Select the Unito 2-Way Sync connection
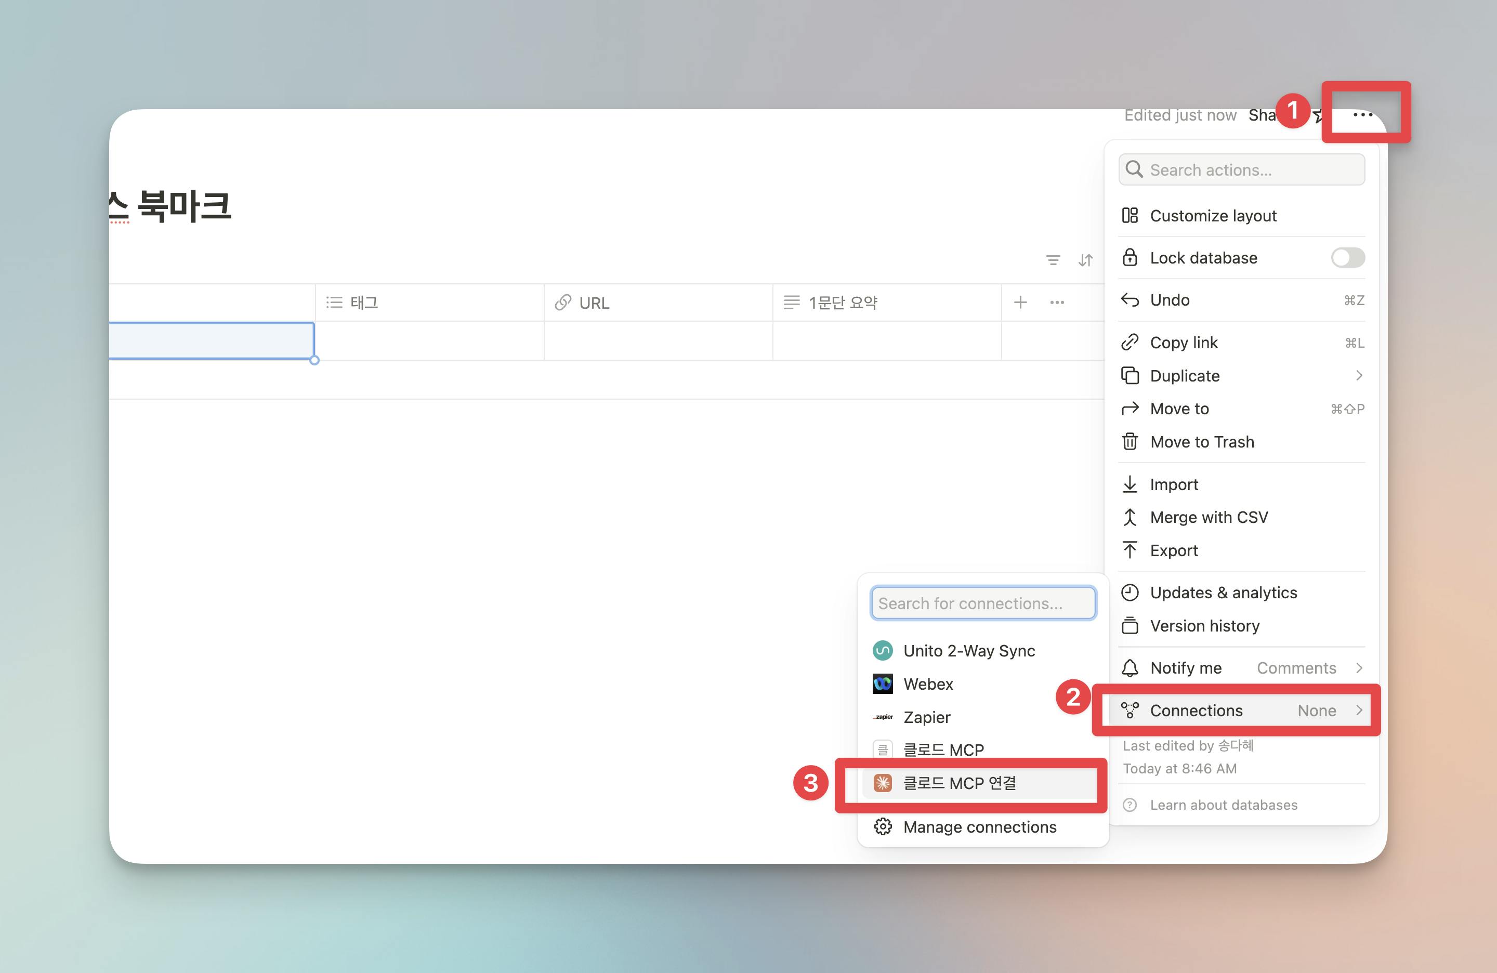 pyautogui.click(x=969, y=650)
